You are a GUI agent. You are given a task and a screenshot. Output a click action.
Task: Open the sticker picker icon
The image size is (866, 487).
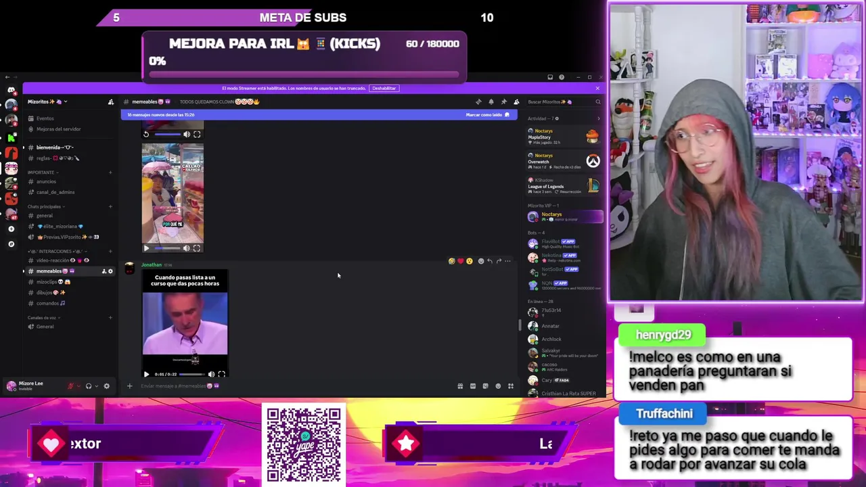(x=485, y=386)
